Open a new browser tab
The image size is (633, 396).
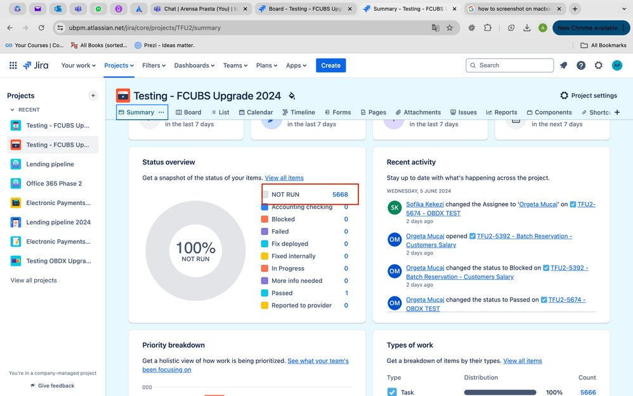point(575,8)
